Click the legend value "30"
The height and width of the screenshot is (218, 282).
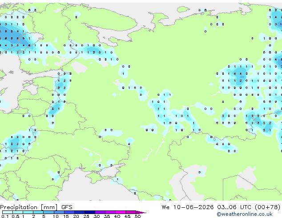tap(97, 216)
